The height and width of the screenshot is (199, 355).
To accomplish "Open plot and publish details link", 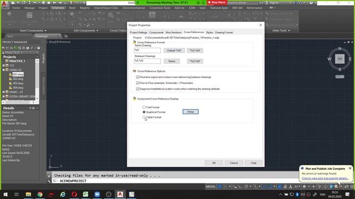I will click(x=325, y=178).
